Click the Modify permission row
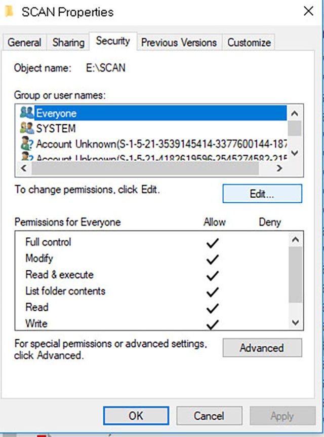The height and width of the screenshot is (437, 324). point(152,259)
